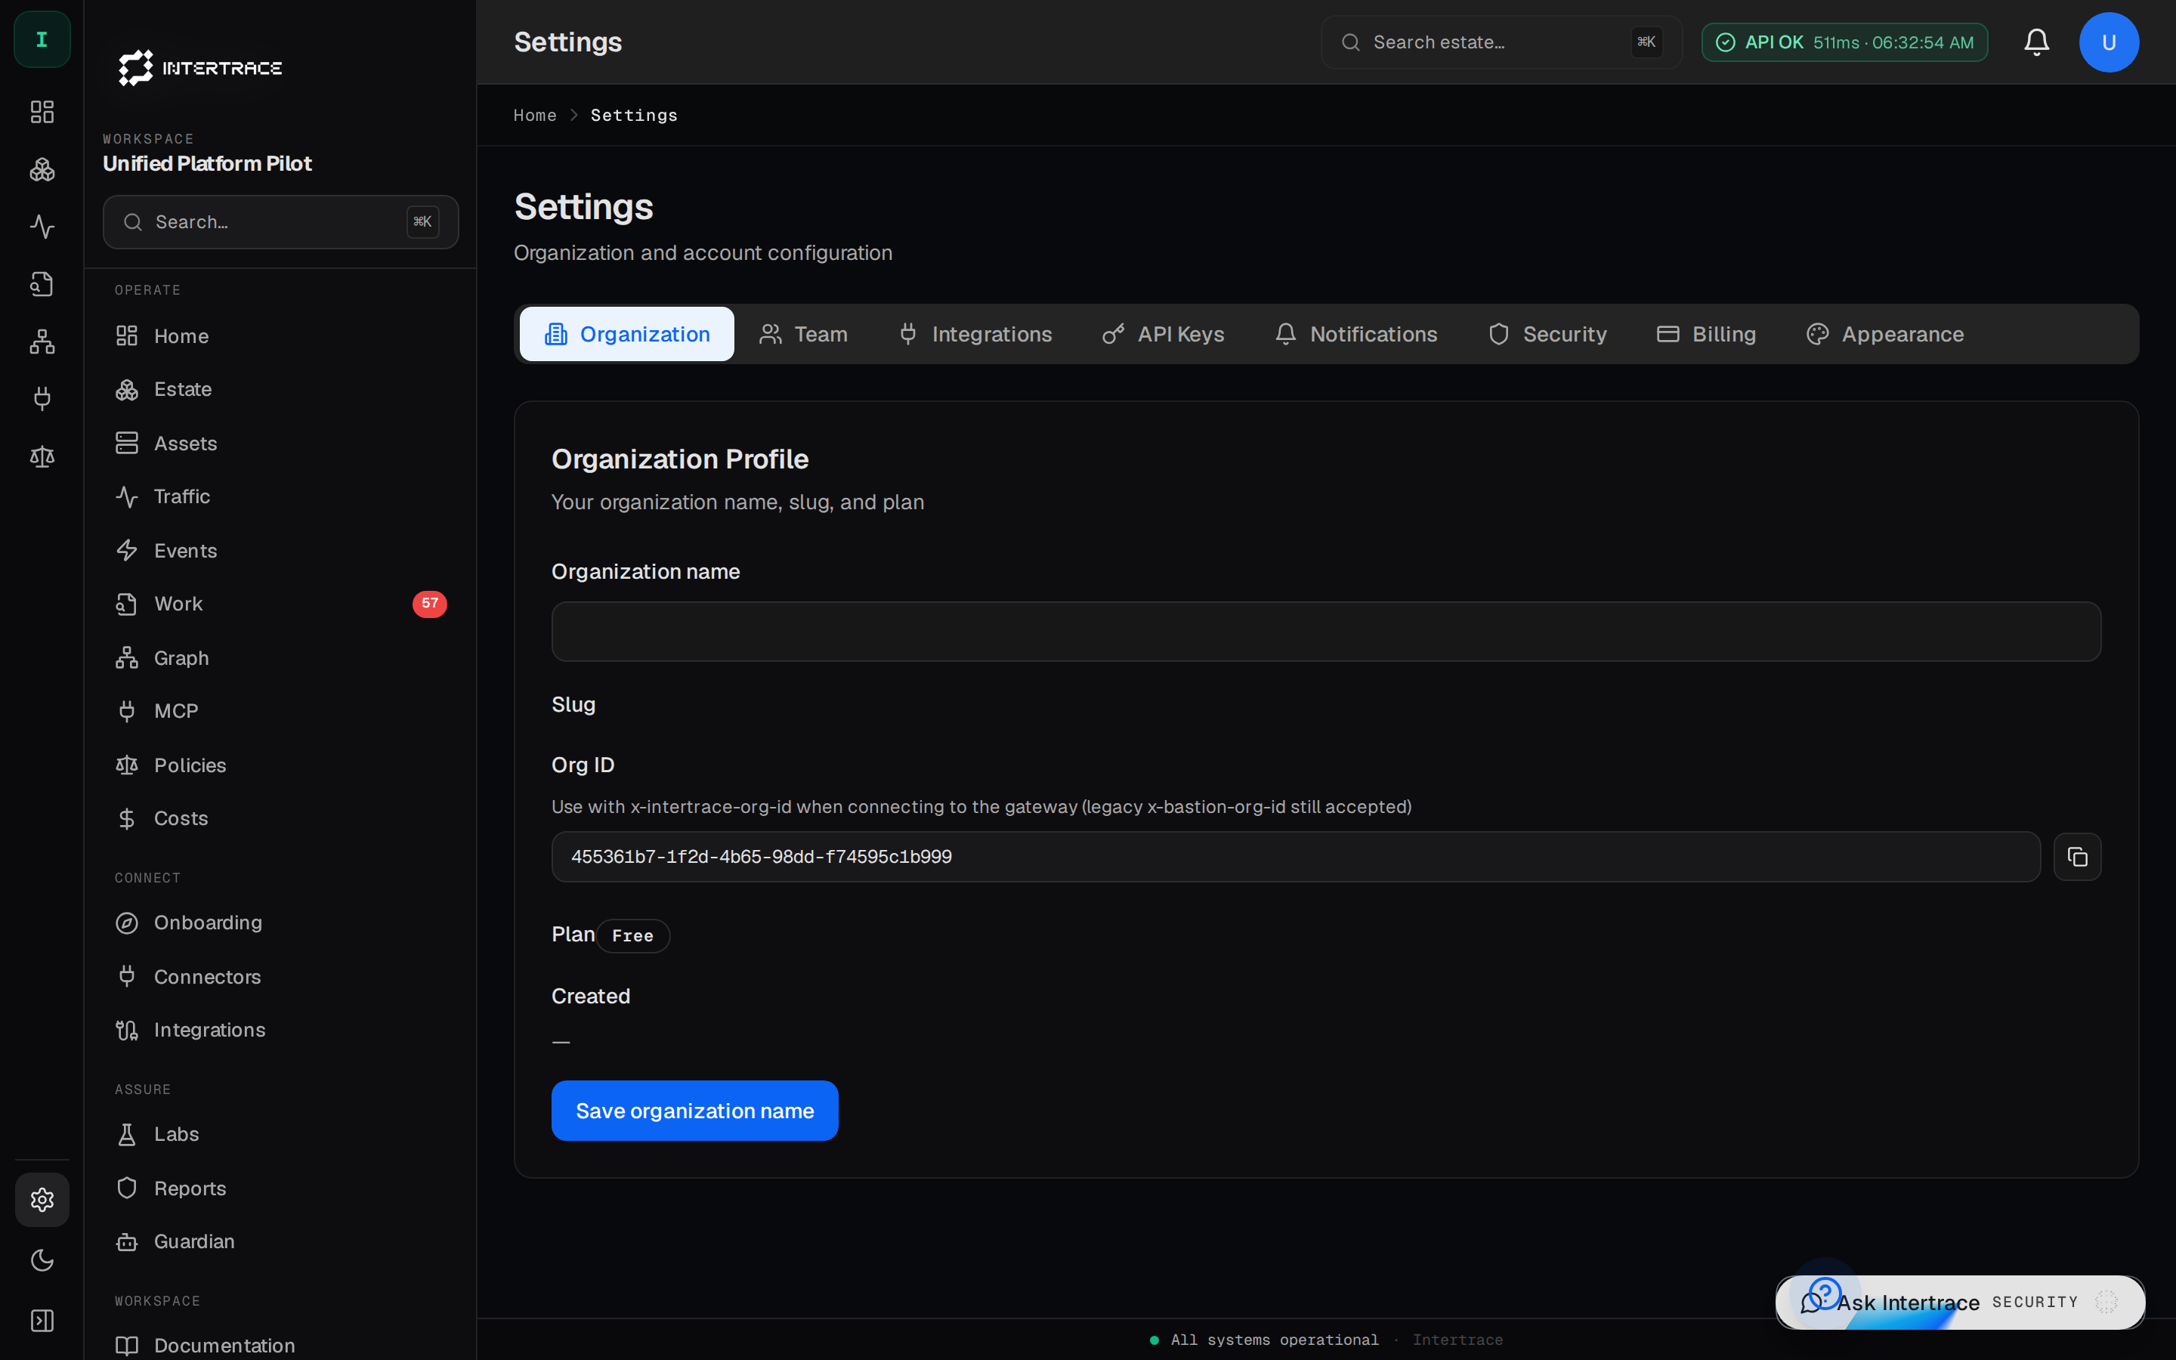This screenshot has height=1360, width=2176.
Task: Click API OK status indicator
Action: 1844,42
